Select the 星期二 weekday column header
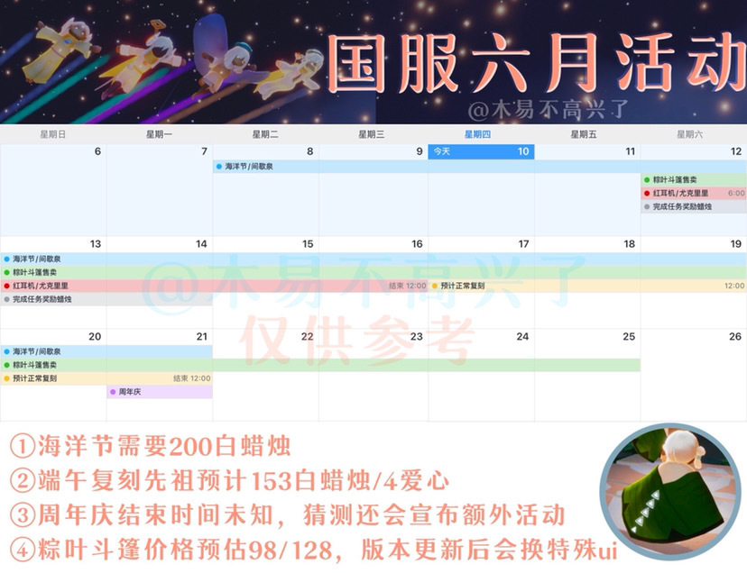The image size is (747, 573). click(265, 134)
